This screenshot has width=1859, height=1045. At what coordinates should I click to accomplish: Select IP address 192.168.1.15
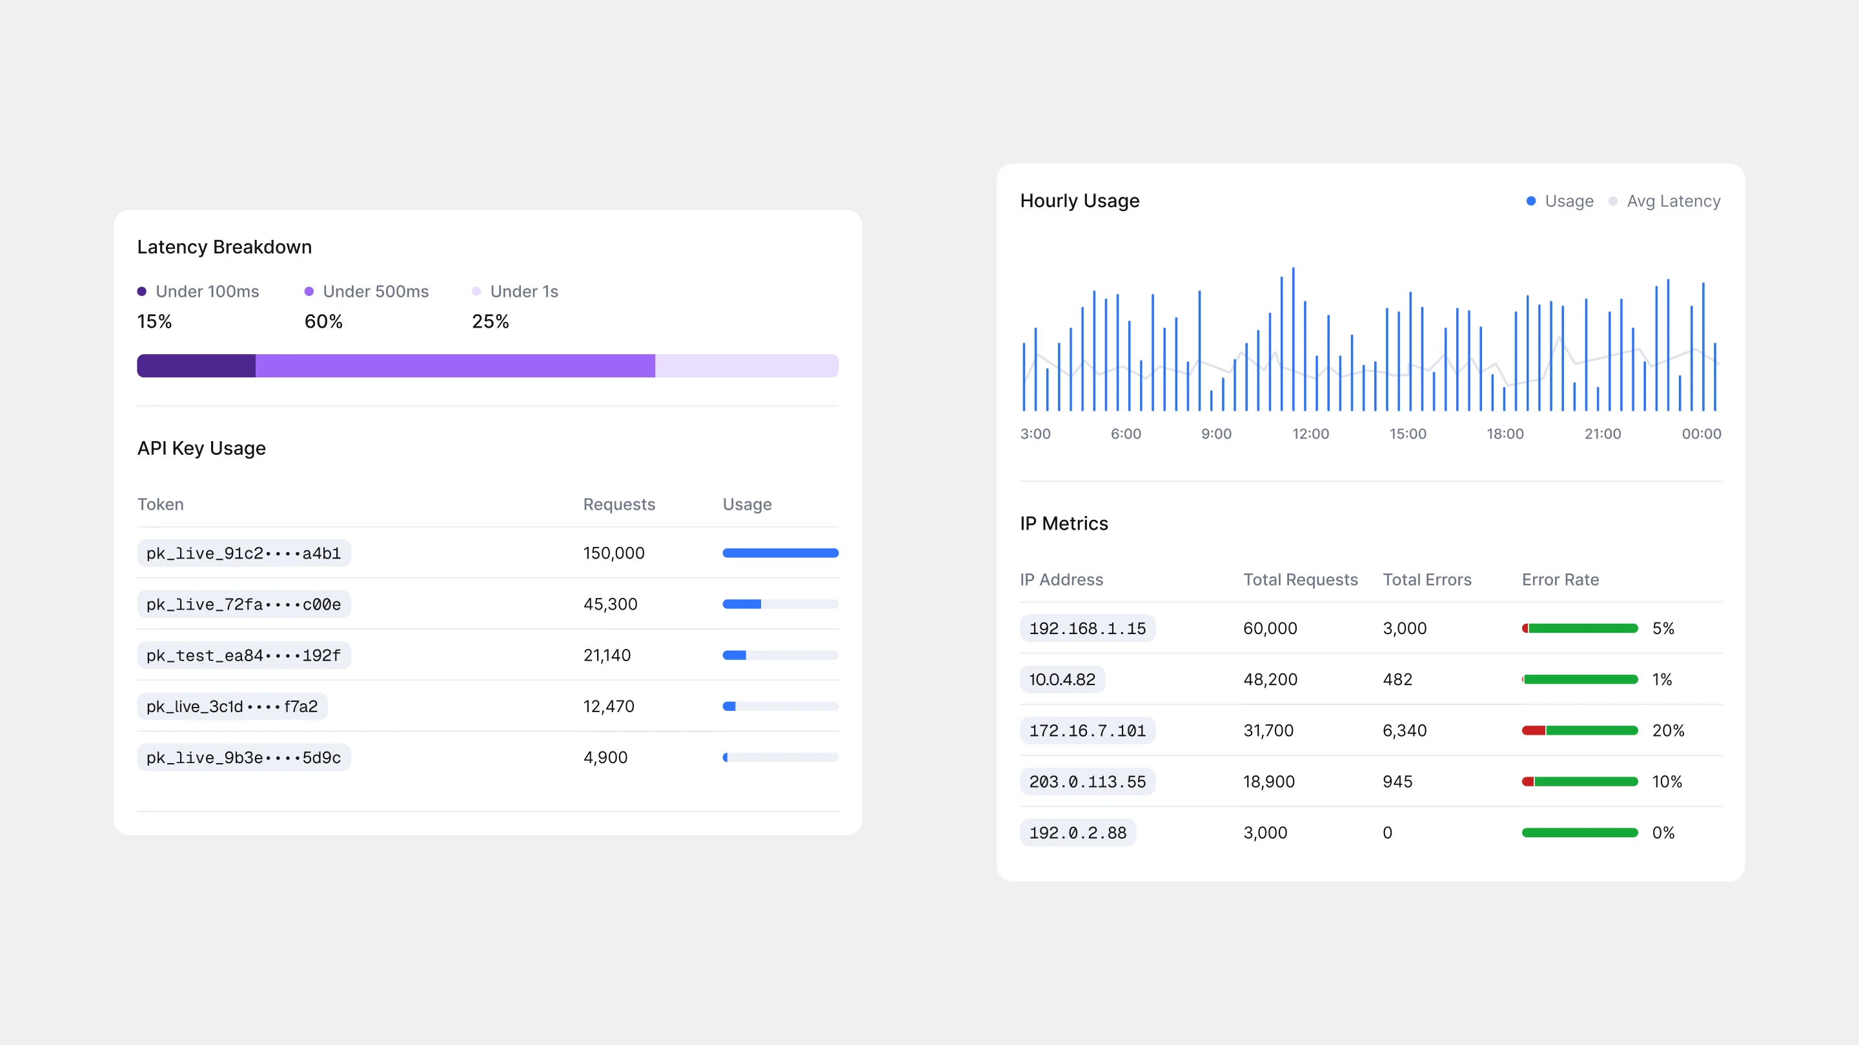[1088, 629]
